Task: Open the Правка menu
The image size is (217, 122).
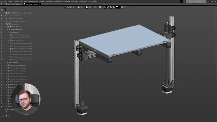Action: (10, 1)
